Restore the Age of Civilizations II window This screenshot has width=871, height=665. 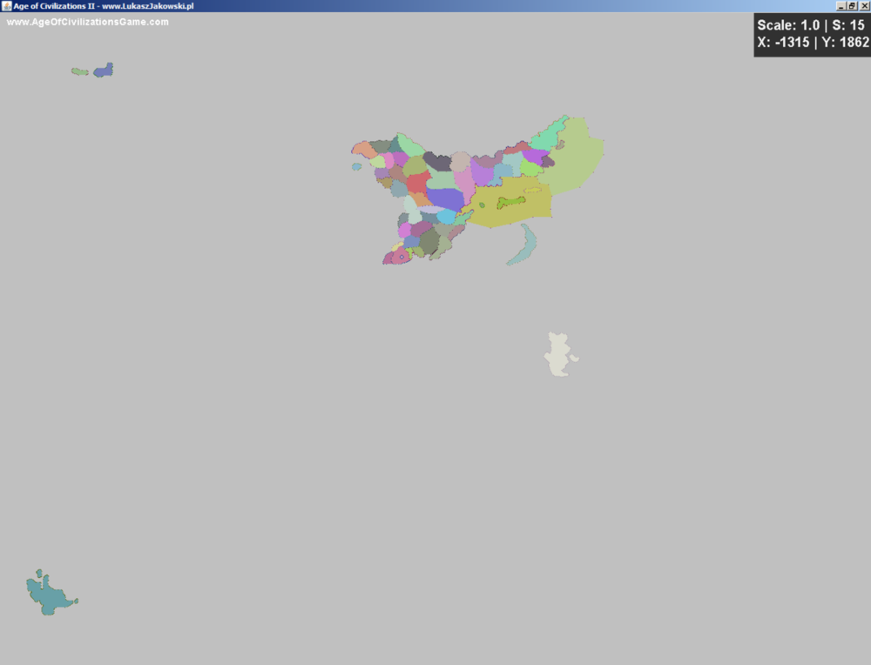click(x=852, y=6)
